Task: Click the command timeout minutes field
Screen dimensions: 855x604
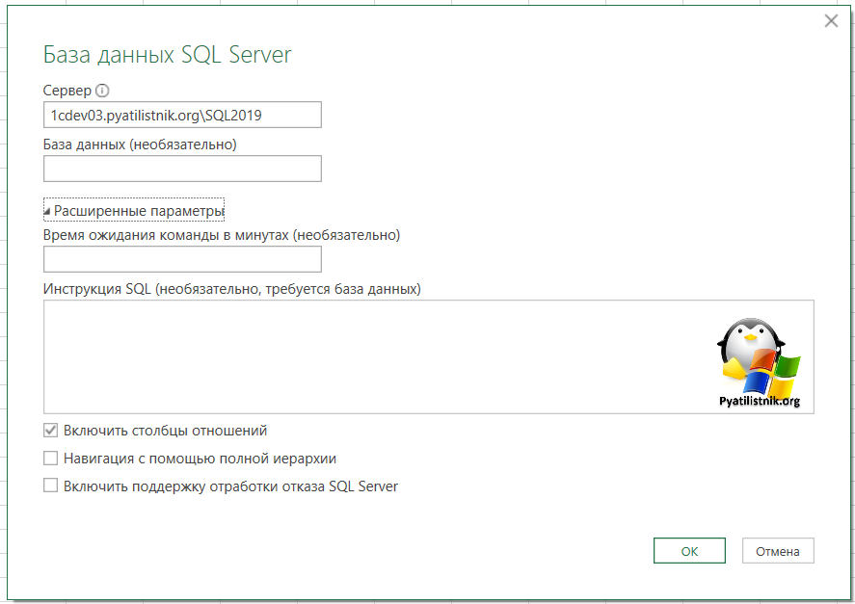Action: coord(182,259)
